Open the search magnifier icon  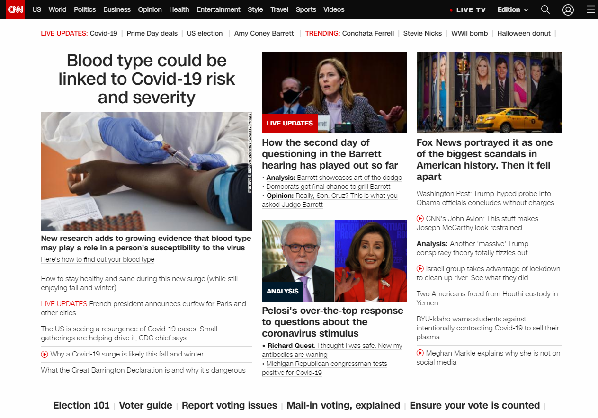(x=545, y=9)
